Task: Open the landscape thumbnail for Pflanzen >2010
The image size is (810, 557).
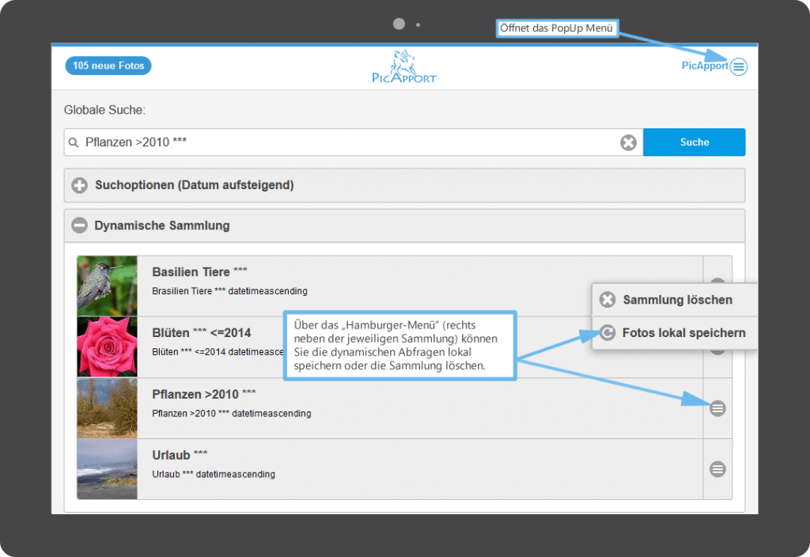Action: pos(108,408)
